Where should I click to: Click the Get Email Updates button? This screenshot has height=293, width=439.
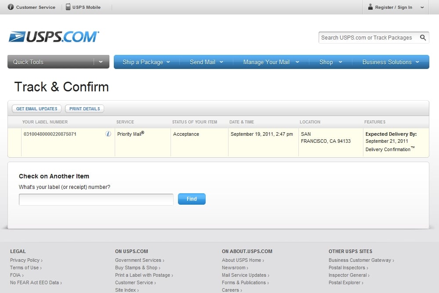pos(36,109)
